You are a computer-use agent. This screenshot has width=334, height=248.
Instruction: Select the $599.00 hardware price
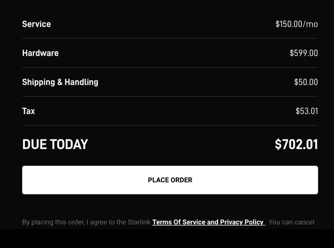point(304,53)
